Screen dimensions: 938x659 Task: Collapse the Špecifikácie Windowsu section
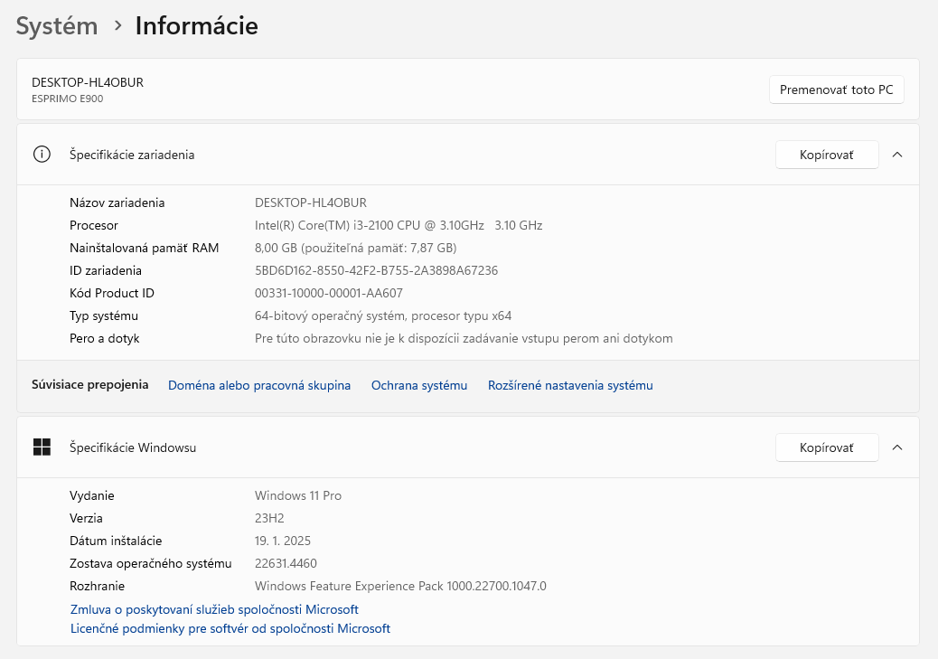[x=896, y=447]
